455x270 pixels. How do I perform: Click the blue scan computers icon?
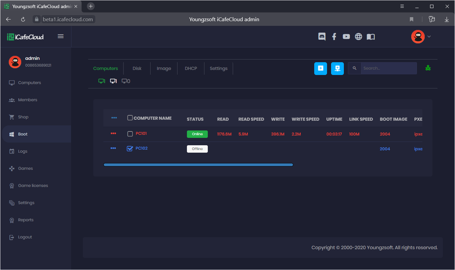[337, 68]
